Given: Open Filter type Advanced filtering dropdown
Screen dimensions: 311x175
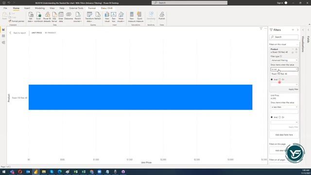Looking at the screenshot, I should coord(284,60).
